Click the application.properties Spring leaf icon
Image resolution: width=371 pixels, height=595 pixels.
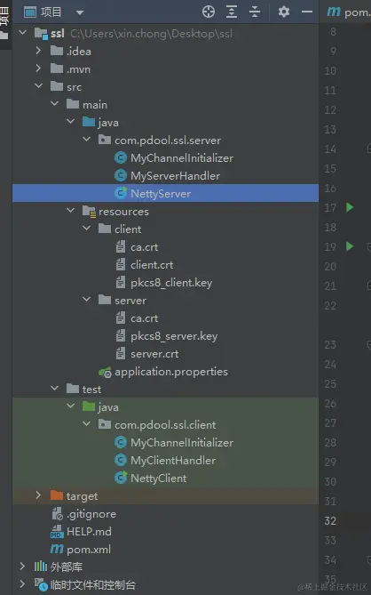pyautogui.click(x=105, y=372)
